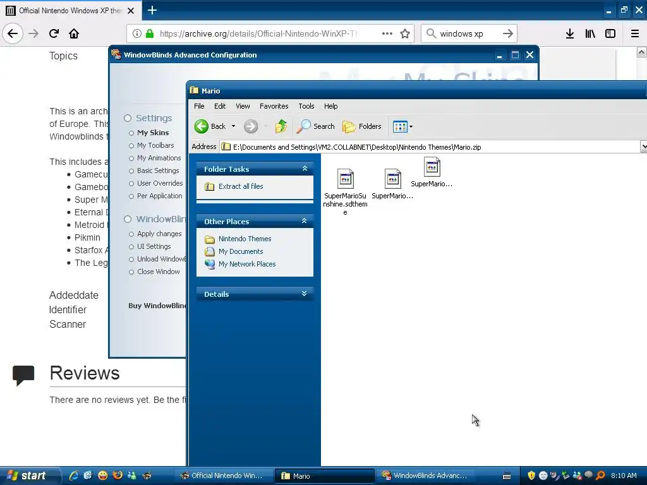Reload the page in Firefox

pos(54,33)
